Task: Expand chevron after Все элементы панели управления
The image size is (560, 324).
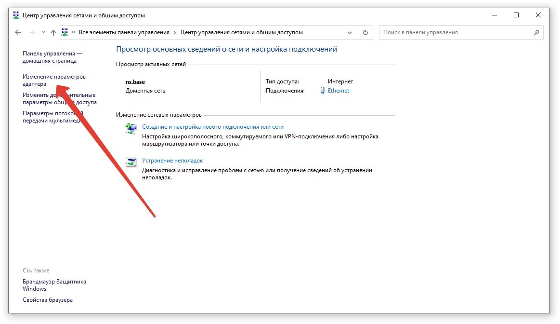Action: point(175,33)
